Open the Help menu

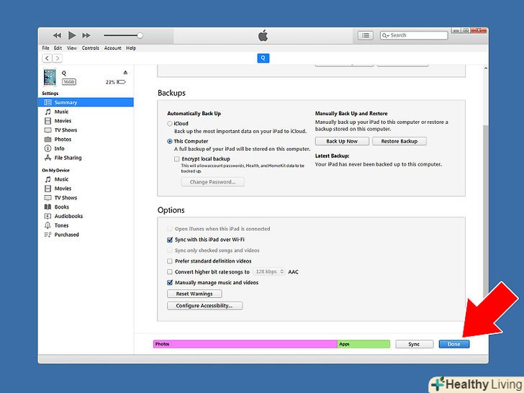coord(131,48)
